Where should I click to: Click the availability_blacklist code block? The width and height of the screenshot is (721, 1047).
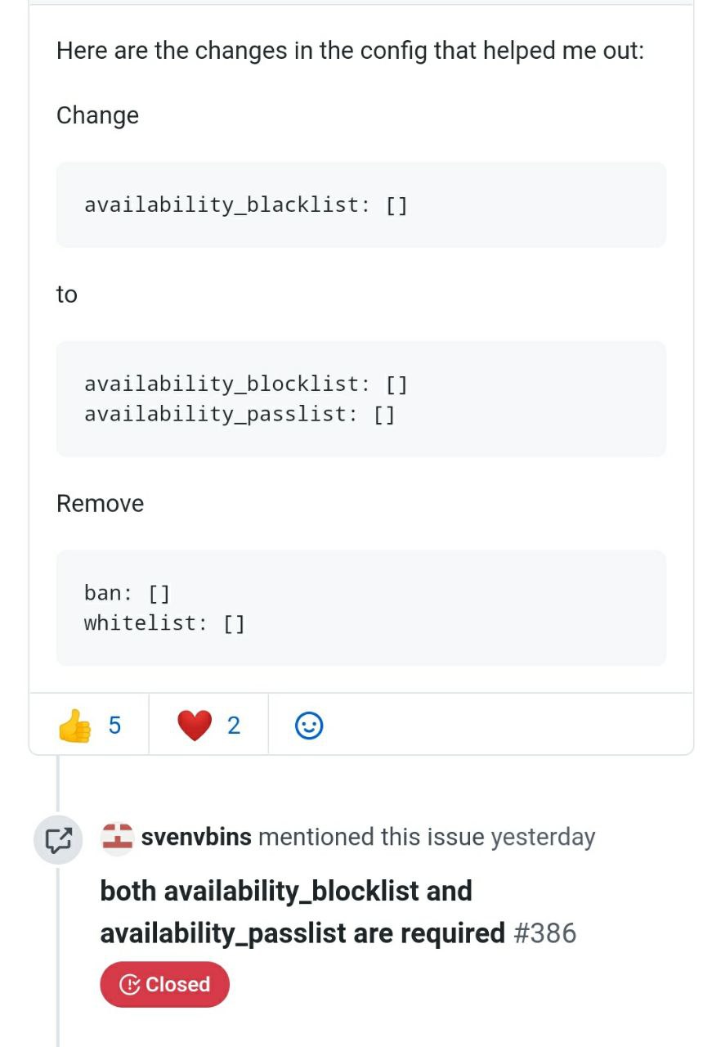(361, 204)
